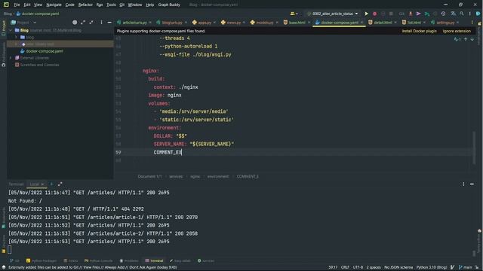
Task: Click the 2 spaces indent status entry
Action: pos(374,267)
